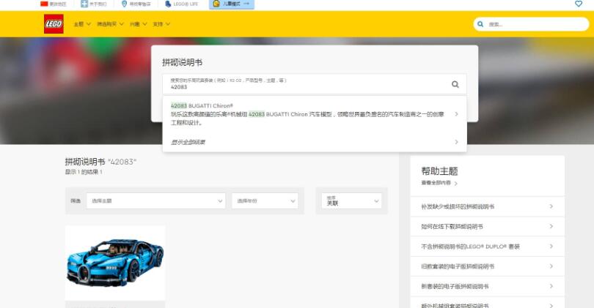
Task: Open the 42083 BUGATTI Chiron suggestion
Action: [x=315, y=113]
